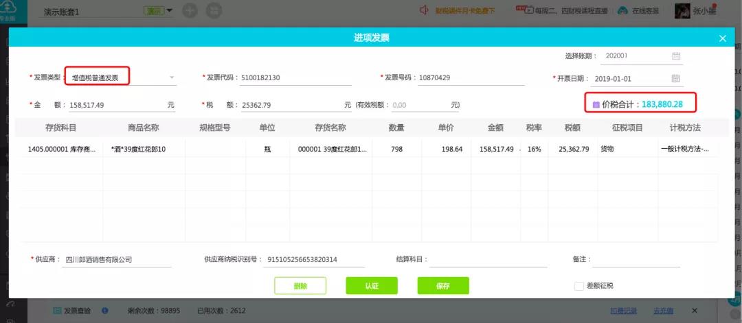Click the orange promotional notice text in the top bar
The height and width of the screenshot is (323, 742).
click(x=464, y=10)
